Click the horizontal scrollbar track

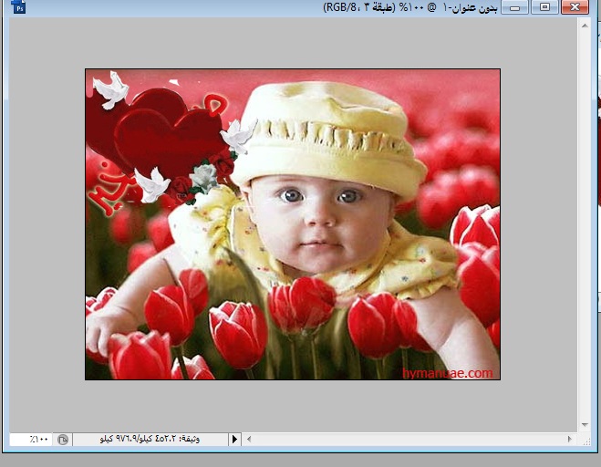click(410, 439)
